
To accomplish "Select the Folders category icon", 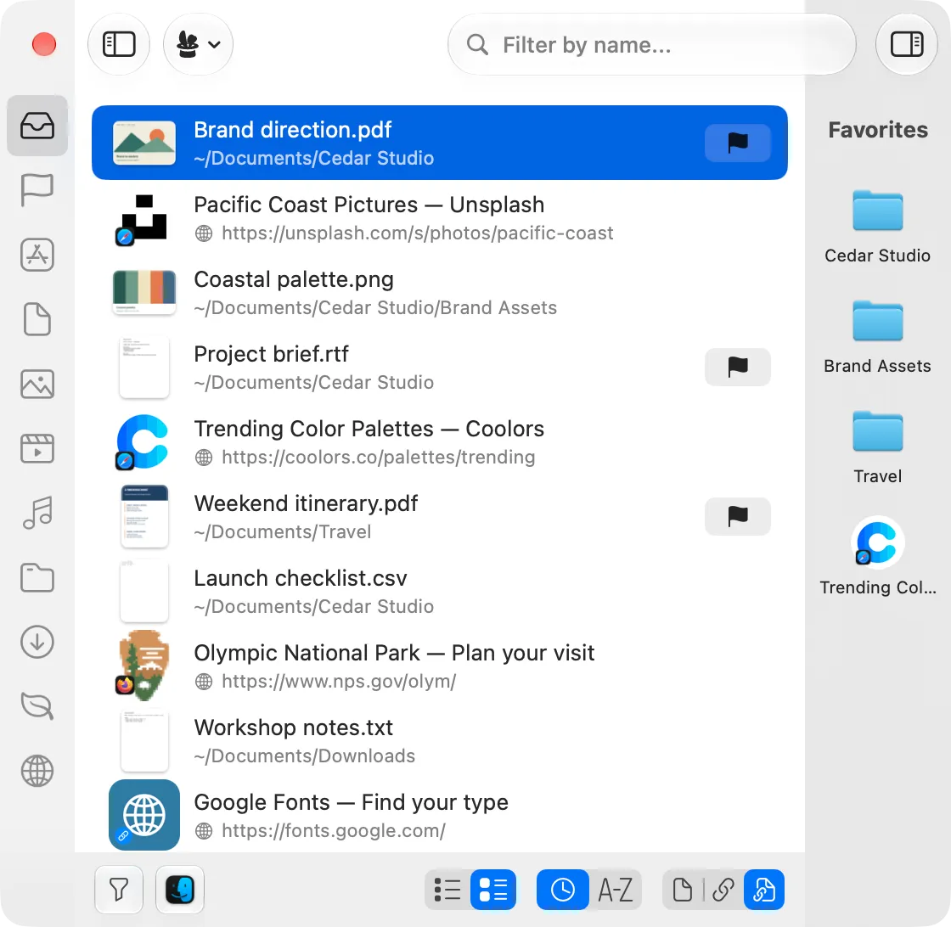I will [x=37, y=577].
